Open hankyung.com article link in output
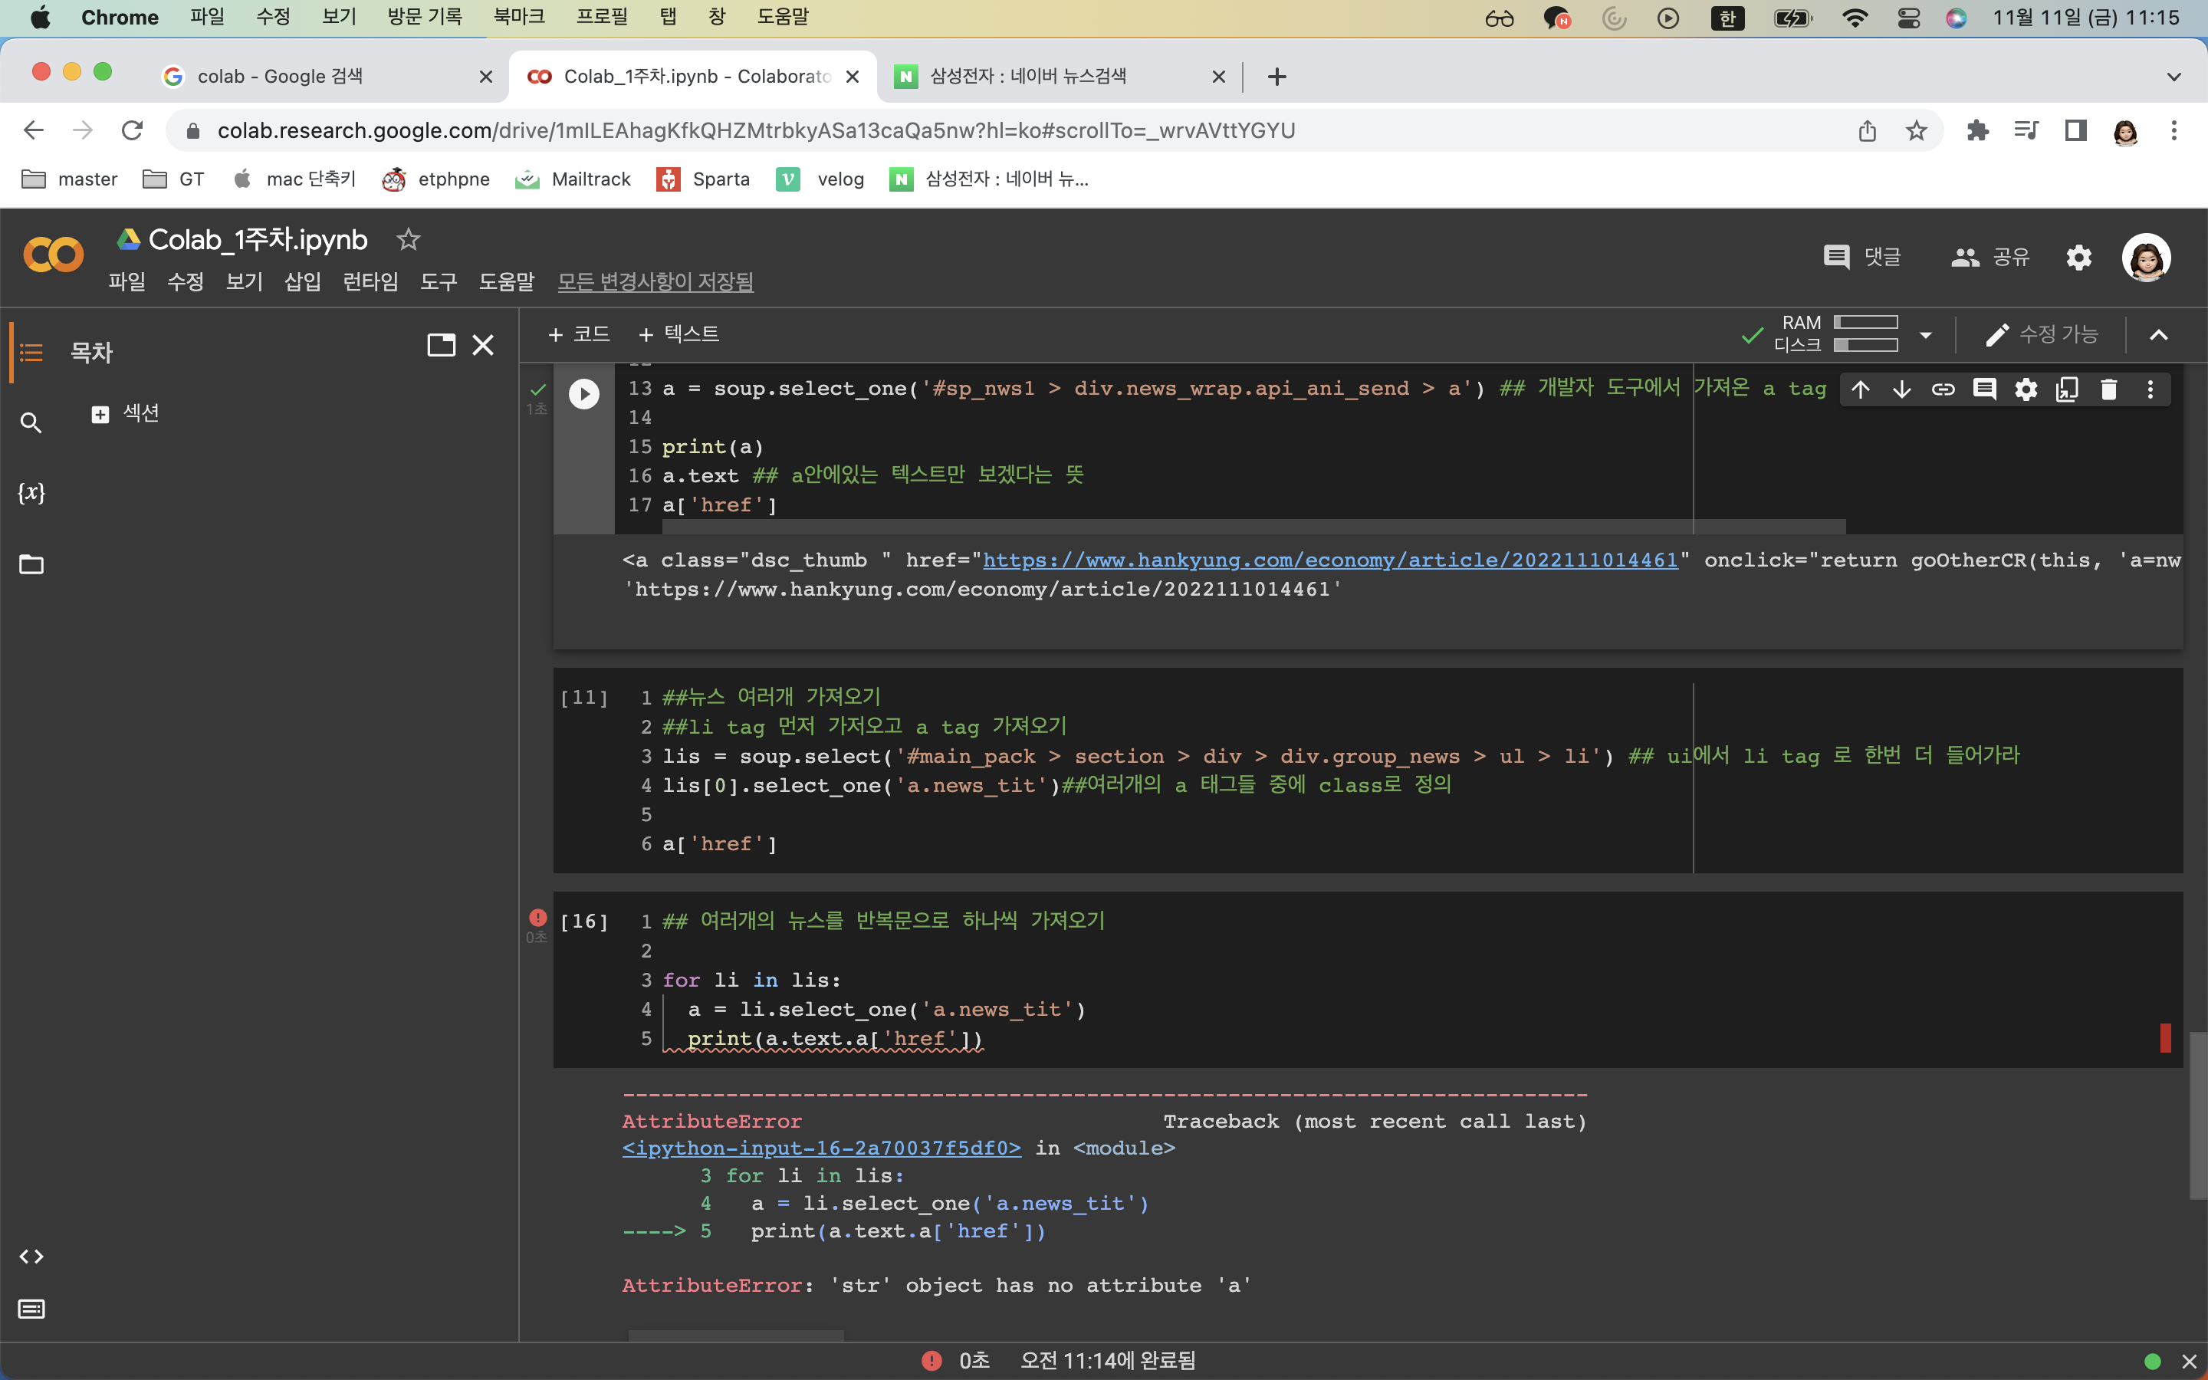Screen dimensions: 2208x1380 [1329, 560]
